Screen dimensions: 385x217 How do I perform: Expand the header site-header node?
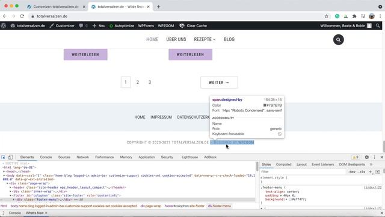[x=11, y=187]
